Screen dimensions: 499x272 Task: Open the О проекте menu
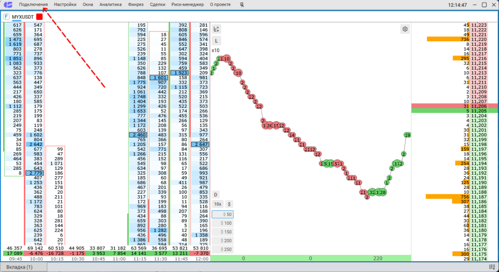(221, 5)
